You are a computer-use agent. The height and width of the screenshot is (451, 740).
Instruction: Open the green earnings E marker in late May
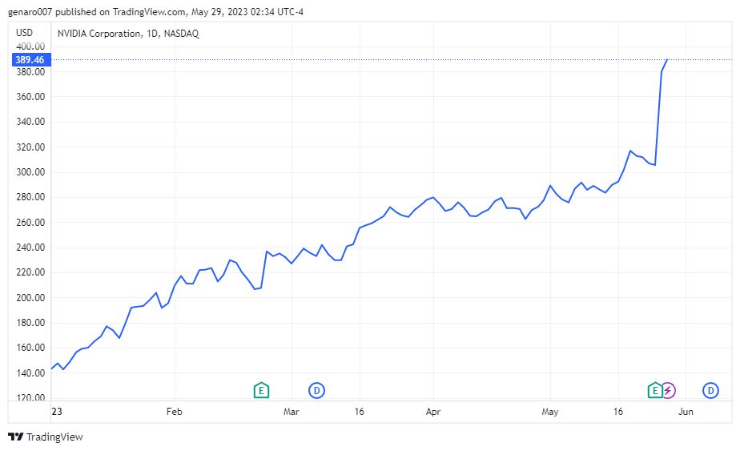[654, 390]
